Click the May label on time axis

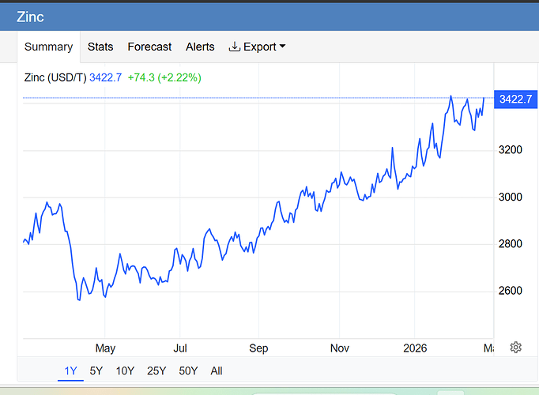[x=105, y=348]
